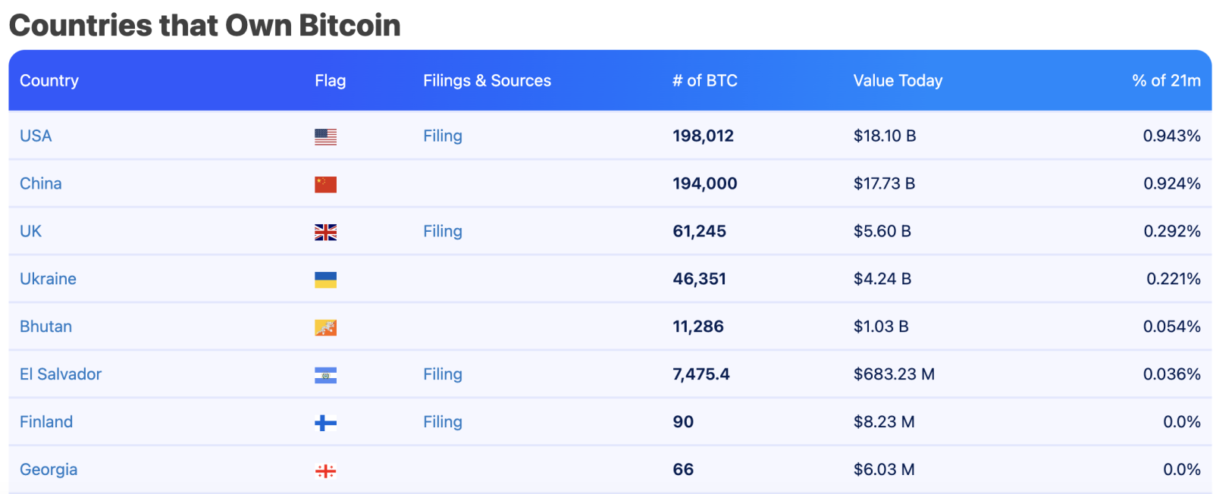This screenshot has height=494, width=1213.
Task: Click the China flag icon
Action: click(x=325, y=184)
